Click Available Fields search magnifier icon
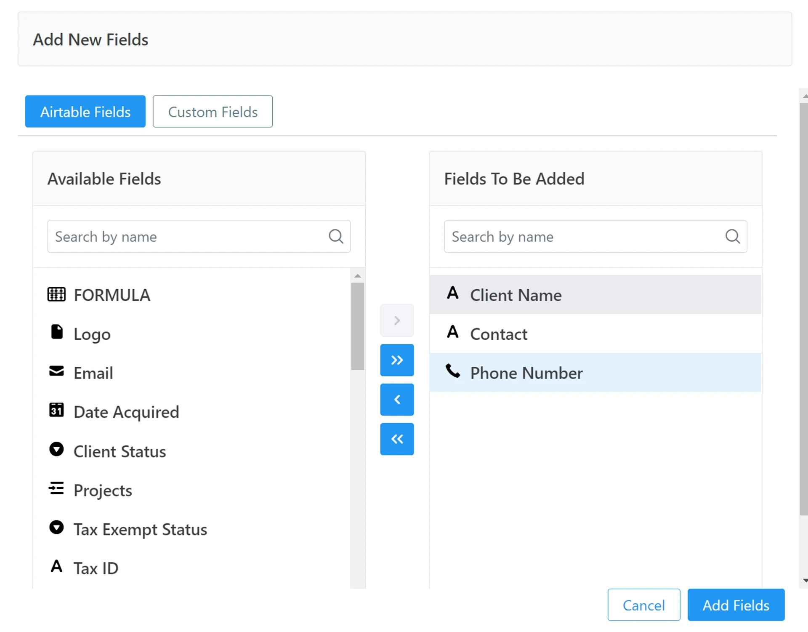 (336, 236)
